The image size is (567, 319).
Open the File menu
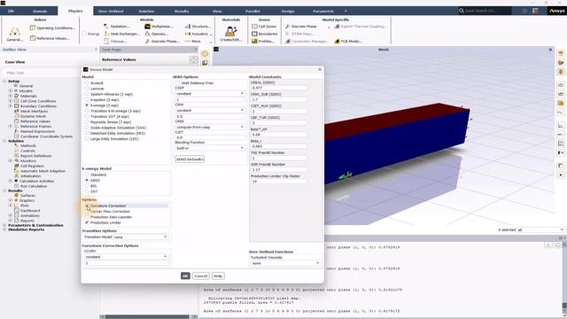[11, 11]
